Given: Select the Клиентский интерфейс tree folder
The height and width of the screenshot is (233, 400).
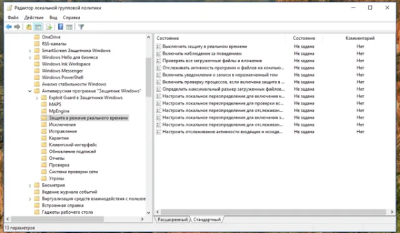Looking at the screenshot, I should 73,145.
